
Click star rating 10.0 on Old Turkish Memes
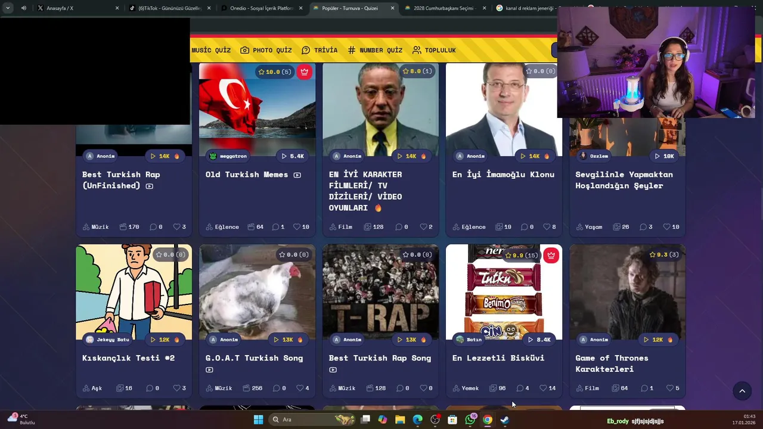pos(274,71)
